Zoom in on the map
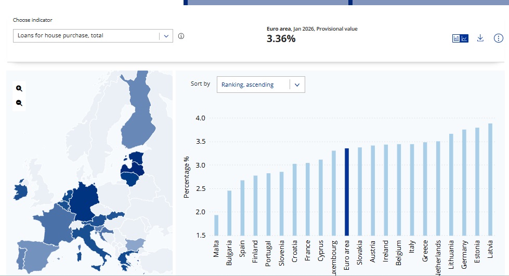This screenshot has width=509, height=276. click(x=19, y=88)
